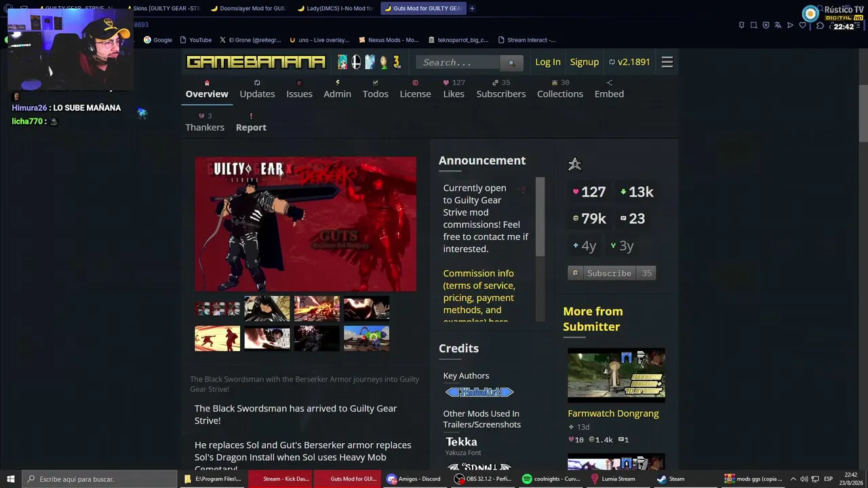Open the Stream Interact bookmark
Screen dimensions: 868x488
coord(526,40)
